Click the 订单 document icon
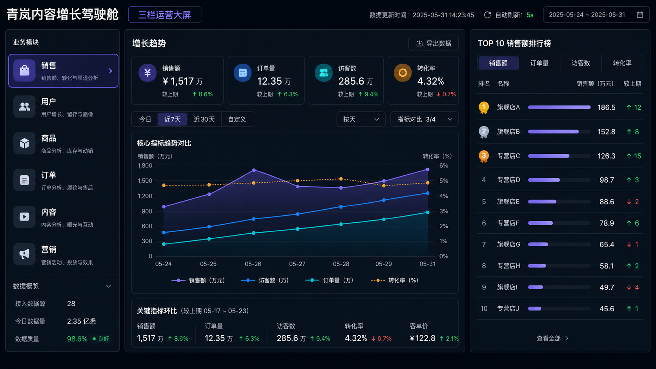 click(x=24, y=180)
